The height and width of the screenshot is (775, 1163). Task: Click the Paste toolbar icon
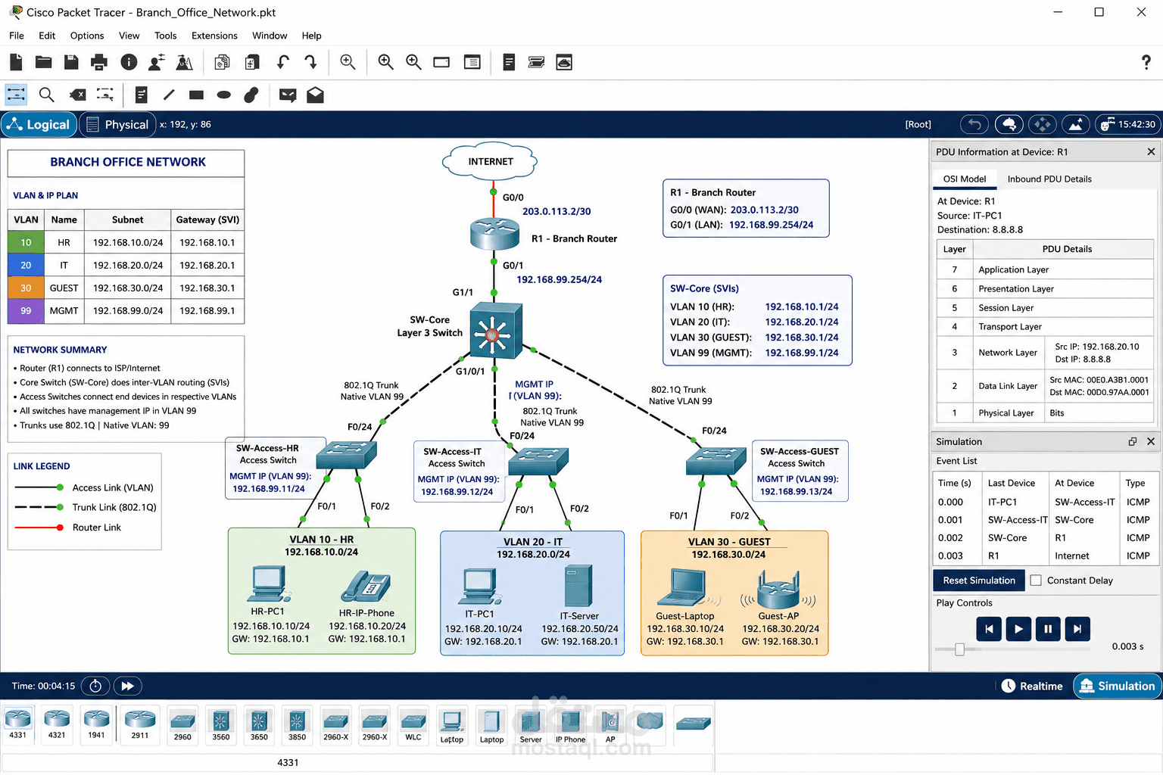[252, 62]
